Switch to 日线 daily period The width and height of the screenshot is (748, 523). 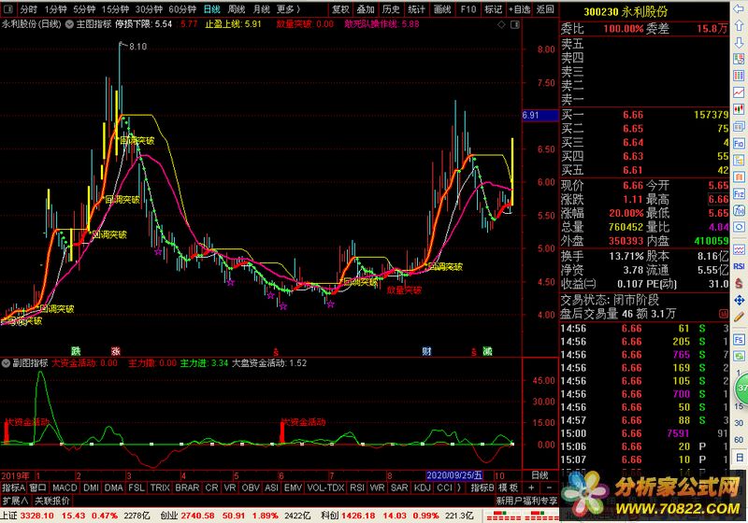[212, 9]
